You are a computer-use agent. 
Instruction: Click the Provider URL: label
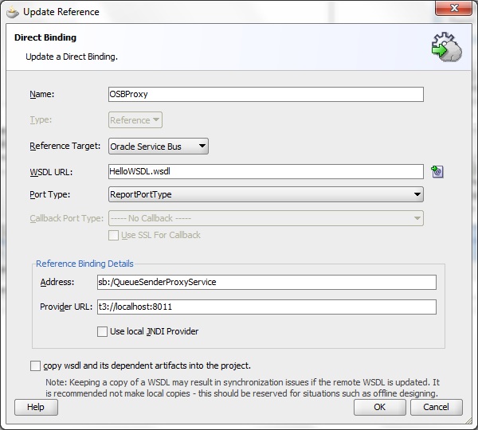point(66,307)
